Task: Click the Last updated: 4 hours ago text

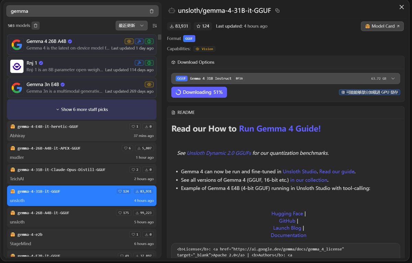Action: pos(242,26)
